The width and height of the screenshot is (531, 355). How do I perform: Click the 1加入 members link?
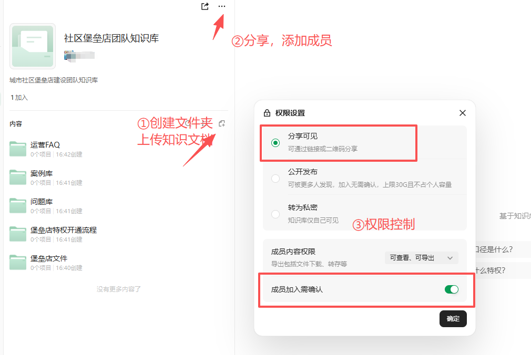tap(18, 97)
